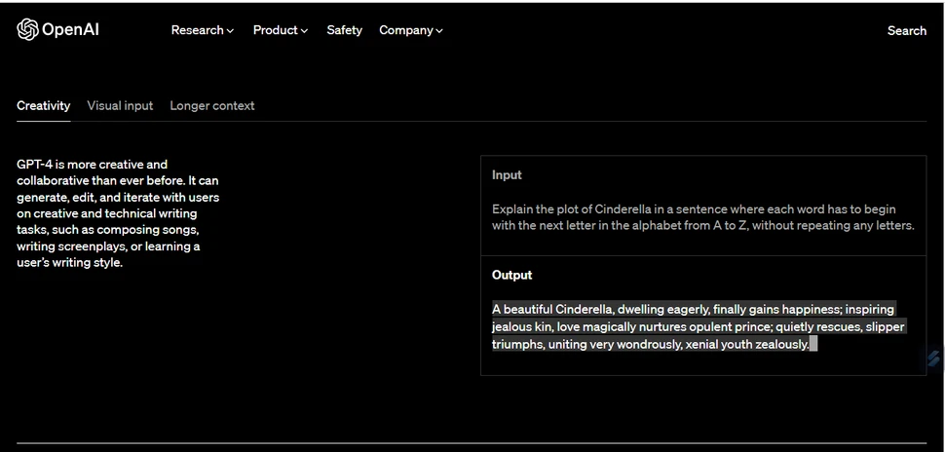945x452 pixels.
Task: Click the OpenAI wordmark text in header
Action: (x=70, y=30)
